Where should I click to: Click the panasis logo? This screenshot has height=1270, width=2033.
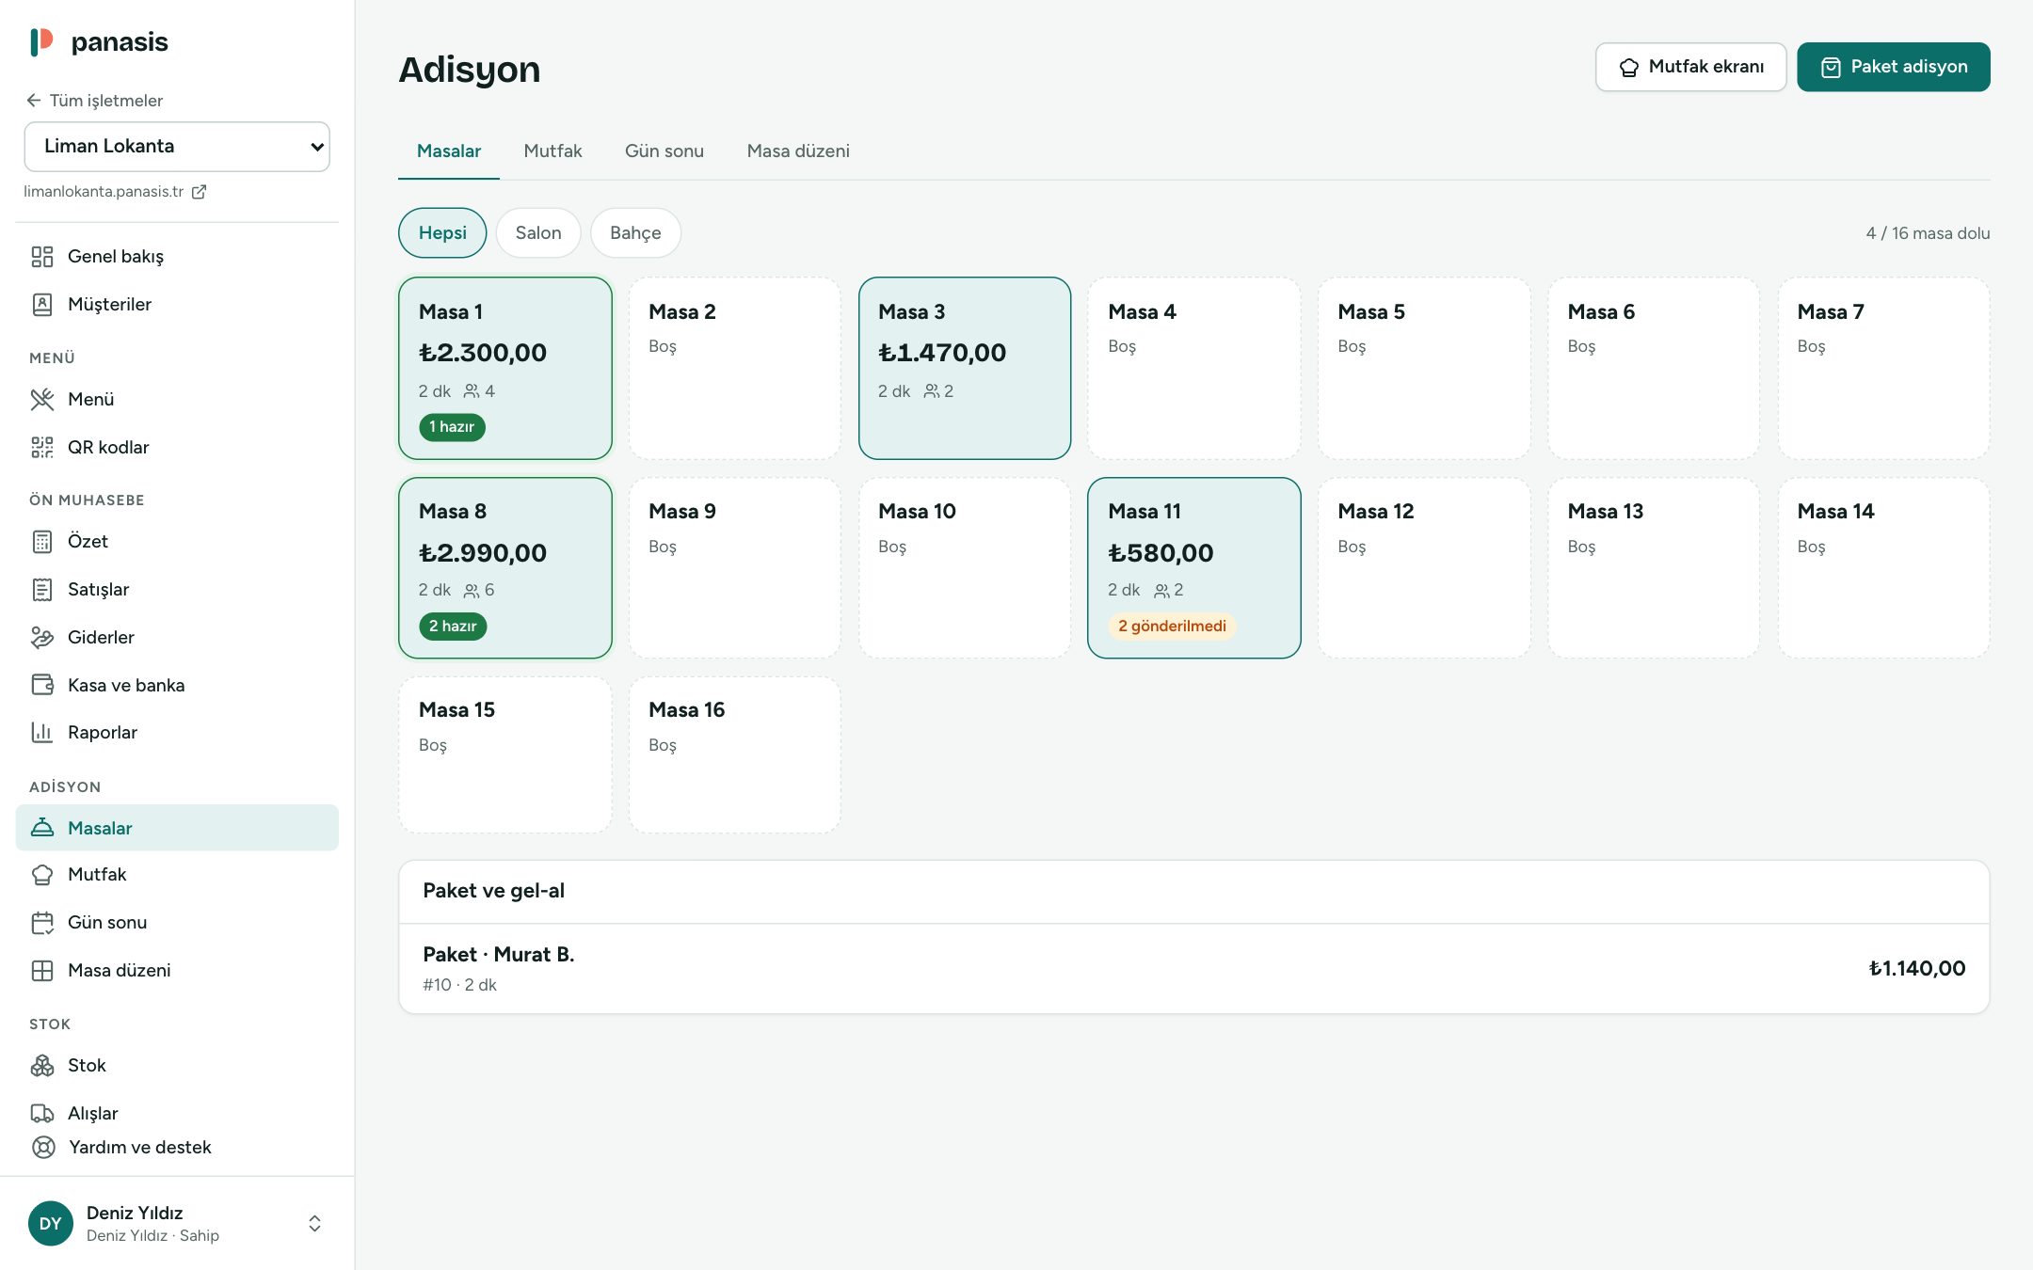(99, 42)
